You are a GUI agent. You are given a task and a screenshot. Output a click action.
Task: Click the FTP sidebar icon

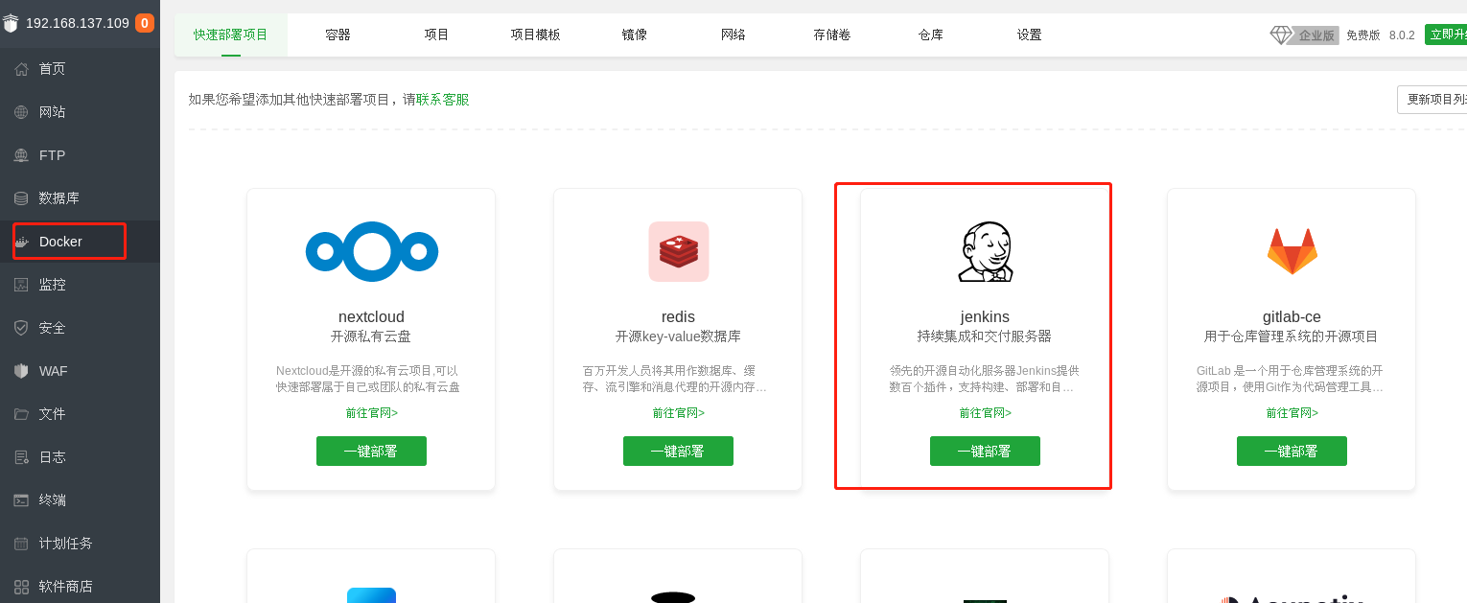coord(21,155)
